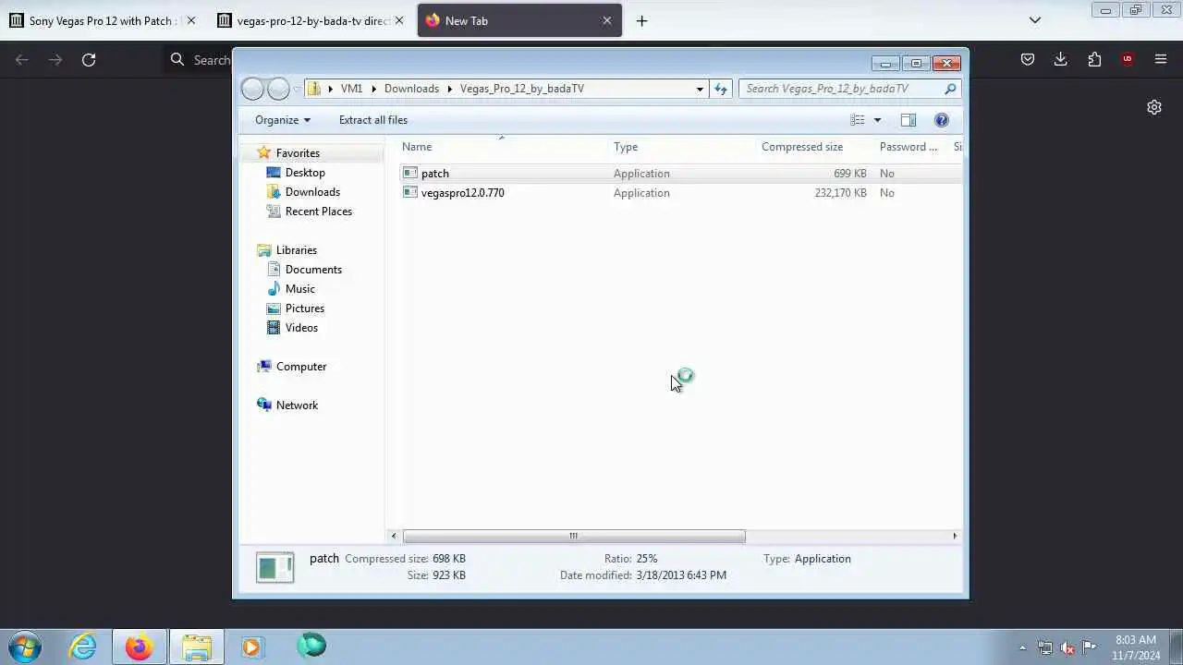Screen dimensions: 1183x665
Task: Switch to Firefox in the taskbar
Action: pyautogui.click(x=139, y=647)
